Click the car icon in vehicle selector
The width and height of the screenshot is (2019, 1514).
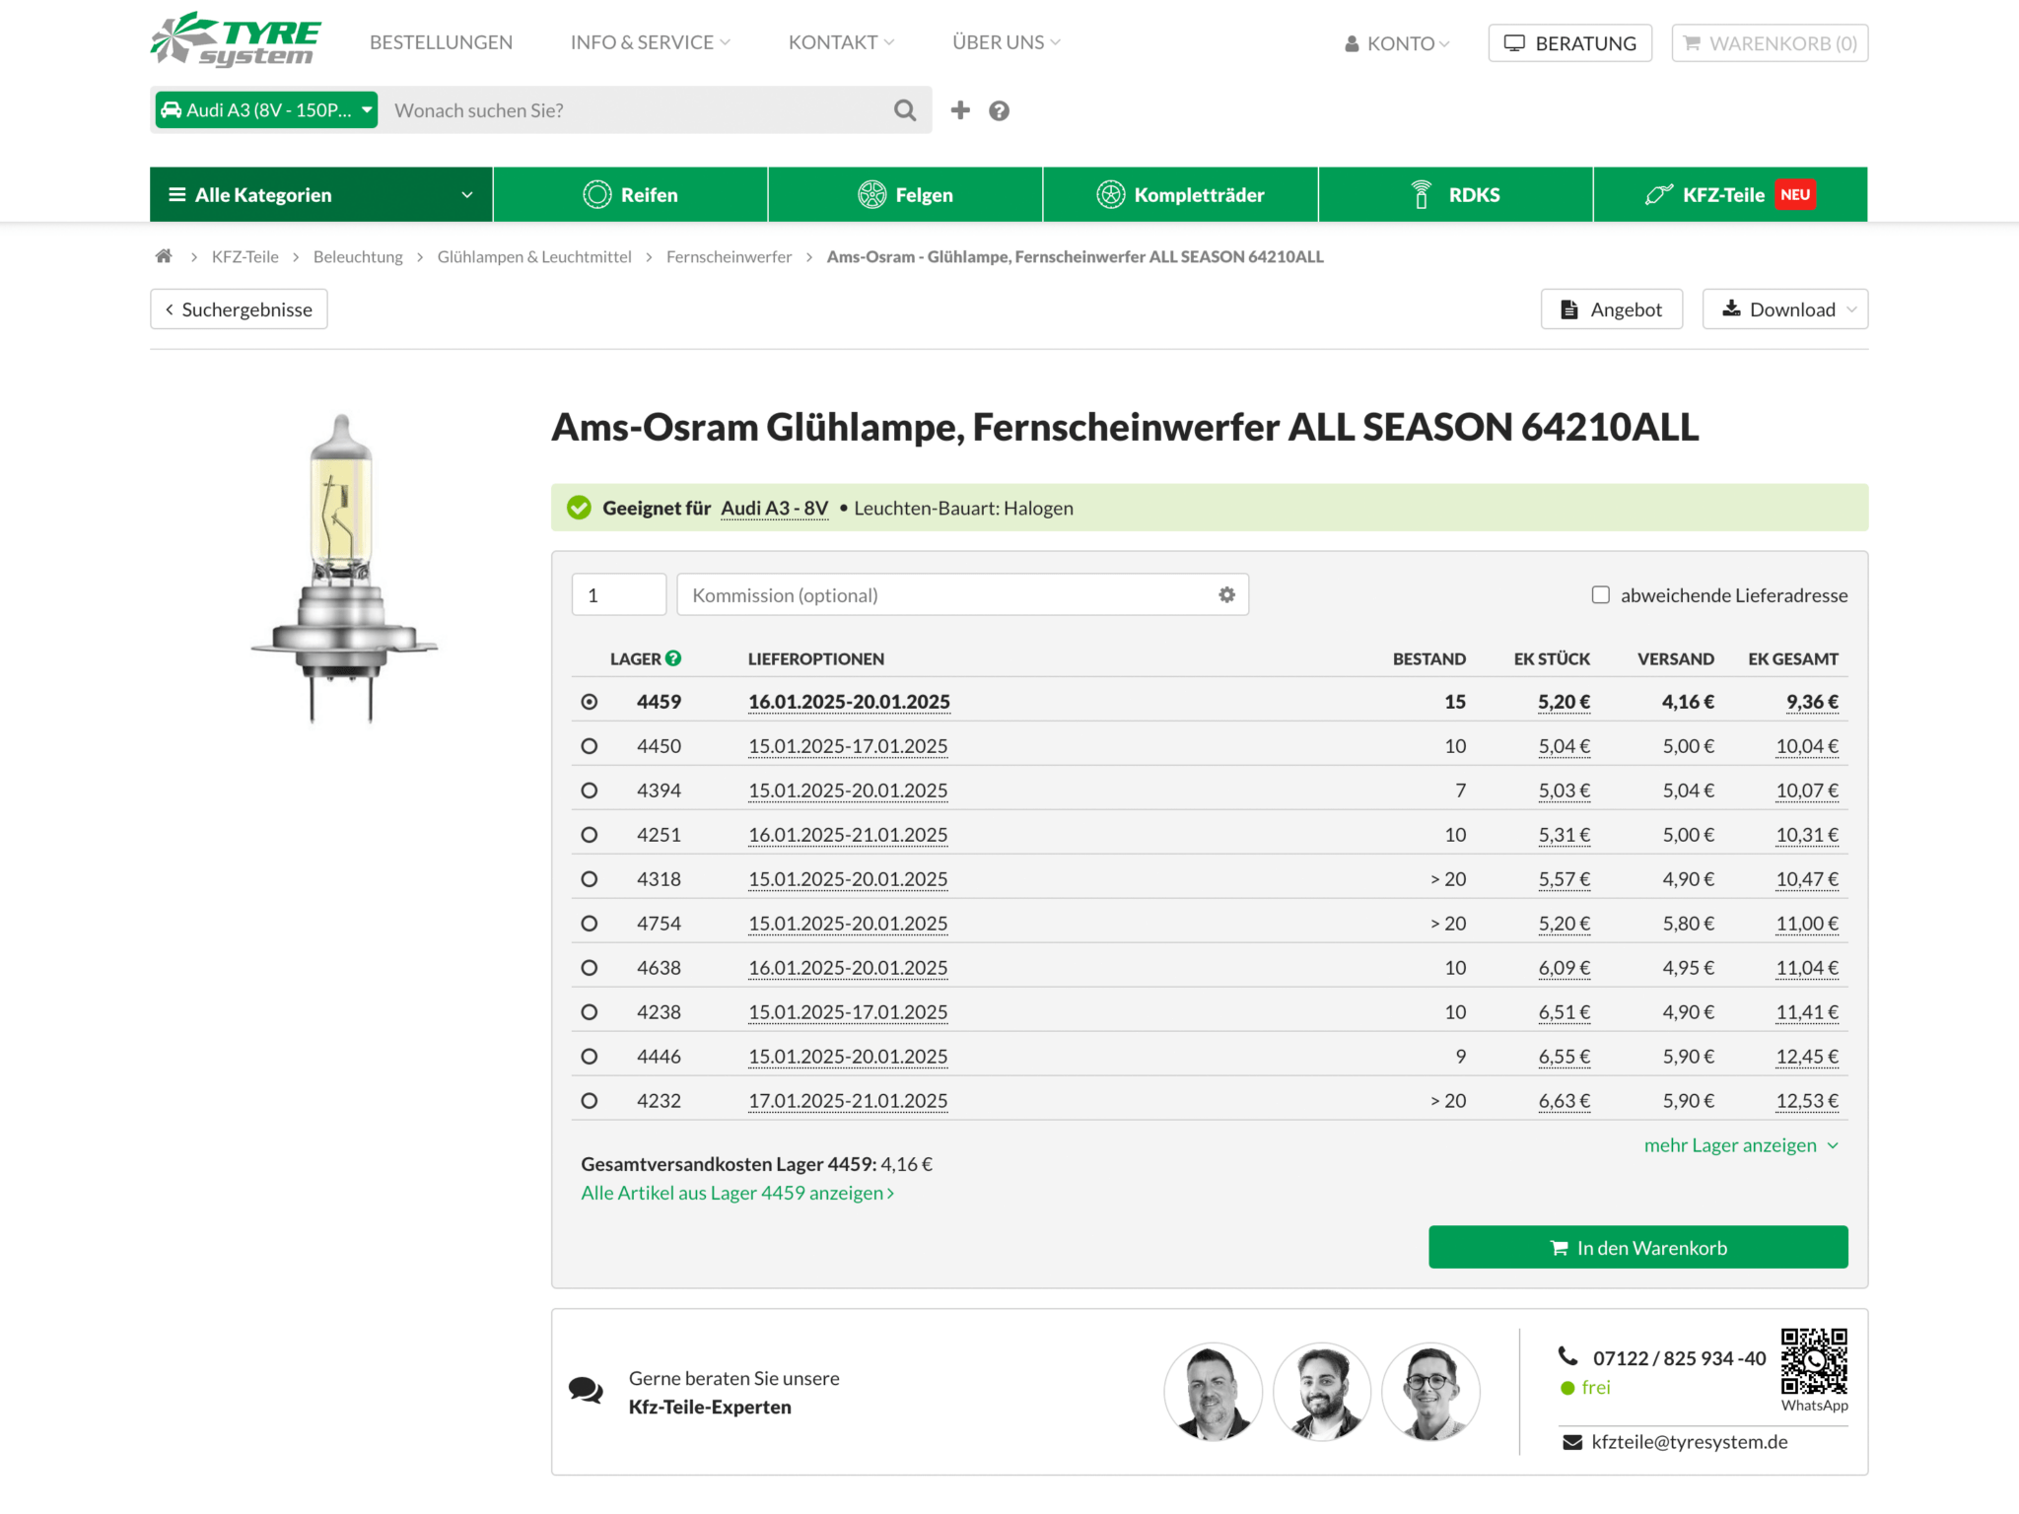(172, 109)
